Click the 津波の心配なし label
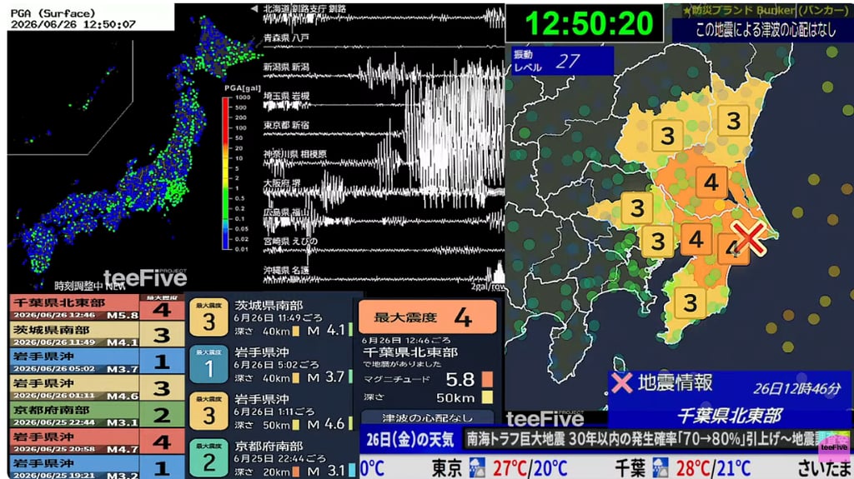Viewport: 854px width, 479px height. pyautogui.click(x=427, y=418)
